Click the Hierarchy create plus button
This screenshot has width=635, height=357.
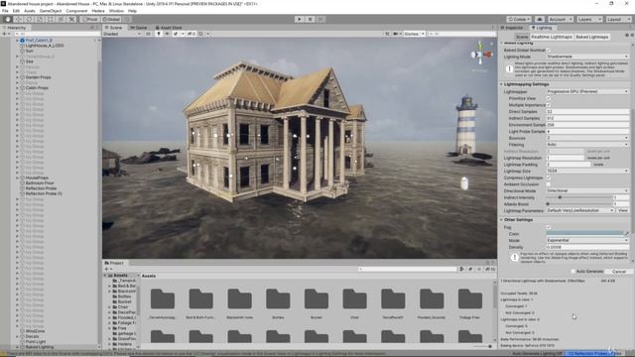(4, 34)
